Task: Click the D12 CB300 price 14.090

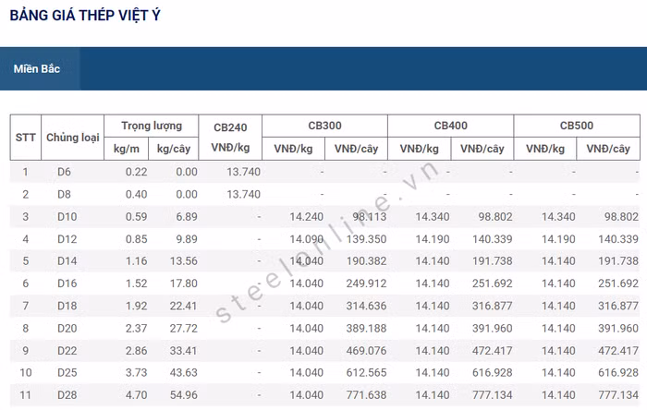Action: (x=307, y=239)
